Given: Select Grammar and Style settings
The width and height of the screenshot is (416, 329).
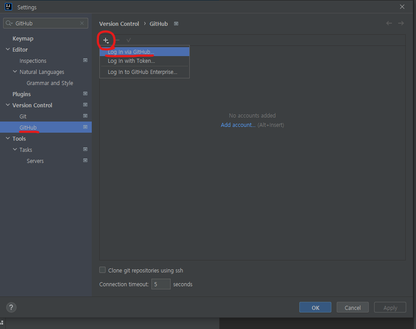Looking at the screenshot, I should 50,83.
